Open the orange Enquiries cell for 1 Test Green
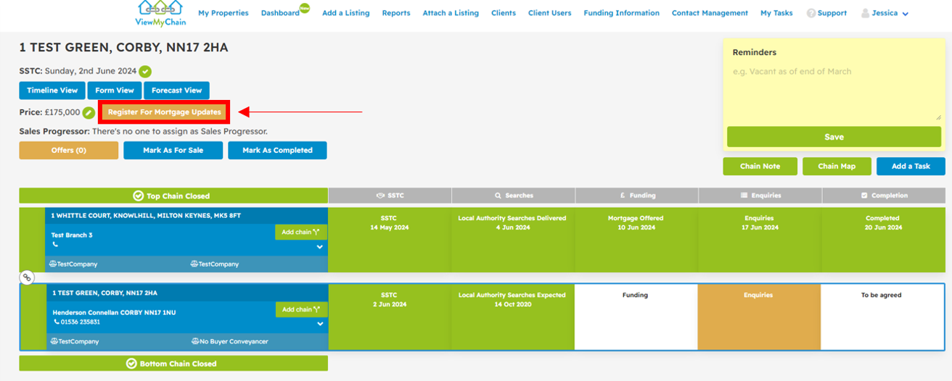The width and height of the screenshot is (952, 381). (760, 317)
